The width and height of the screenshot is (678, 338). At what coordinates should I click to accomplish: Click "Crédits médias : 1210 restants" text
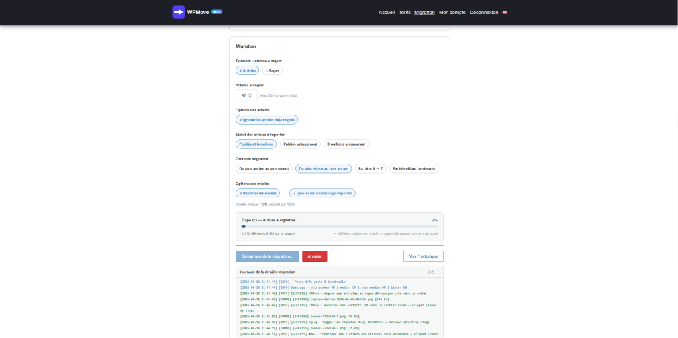[266, 204]
